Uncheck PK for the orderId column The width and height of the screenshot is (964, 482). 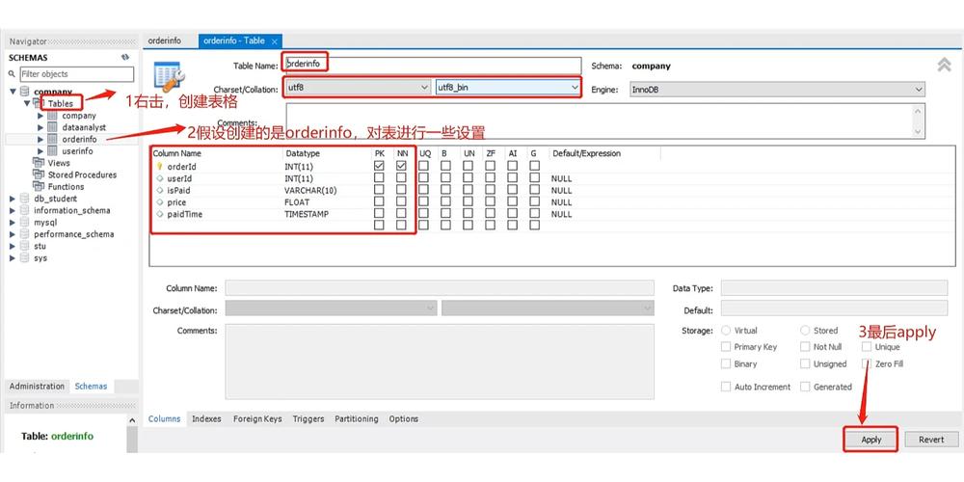click(379, 166)
